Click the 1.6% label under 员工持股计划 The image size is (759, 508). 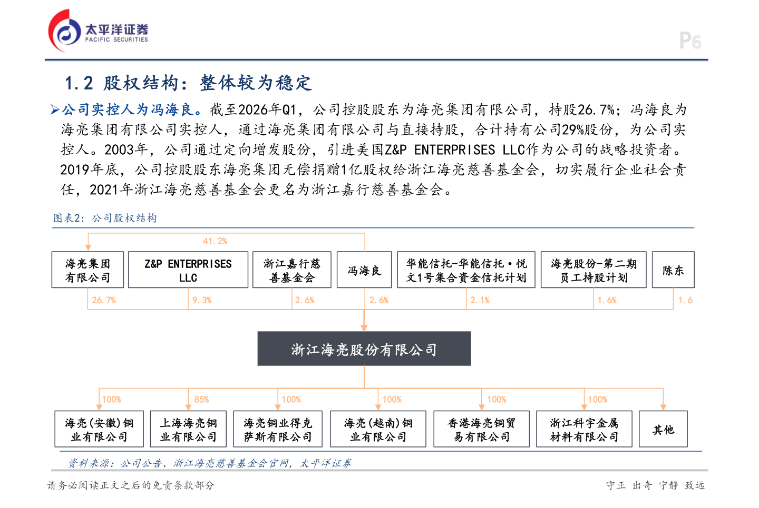click(607, 300)
